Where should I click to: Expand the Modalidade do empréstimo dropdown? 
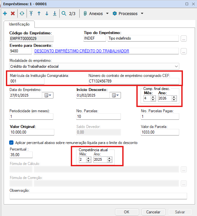point(177,66)
